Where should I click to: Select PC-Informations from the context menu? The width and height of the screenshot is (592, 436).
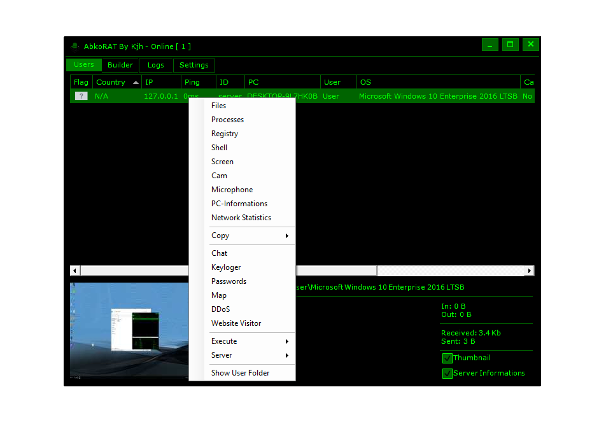click(x=239, y=204)
